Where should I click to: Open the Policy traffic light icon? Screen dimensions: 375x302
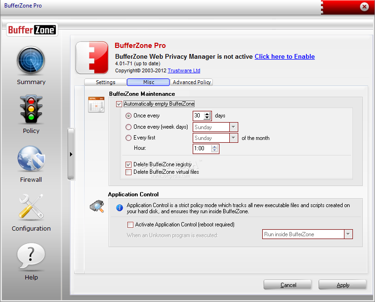pos(31,109)
